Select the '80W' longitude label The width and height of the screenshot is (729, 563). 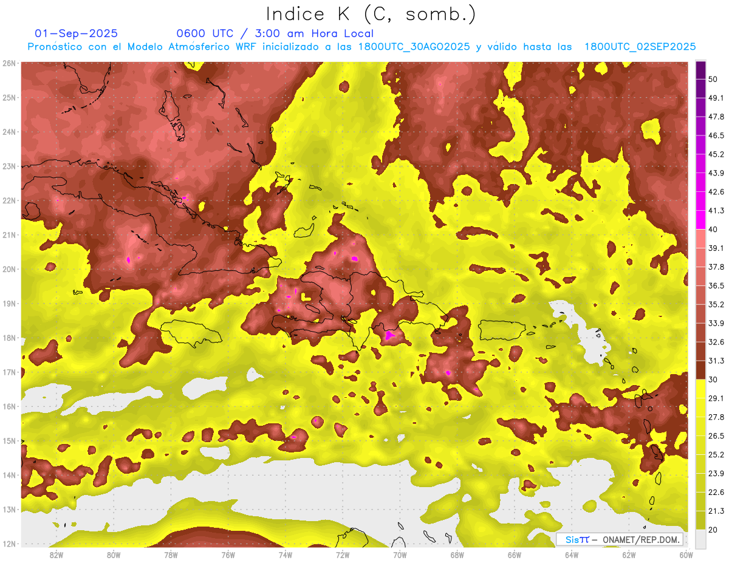click(114, 554)
